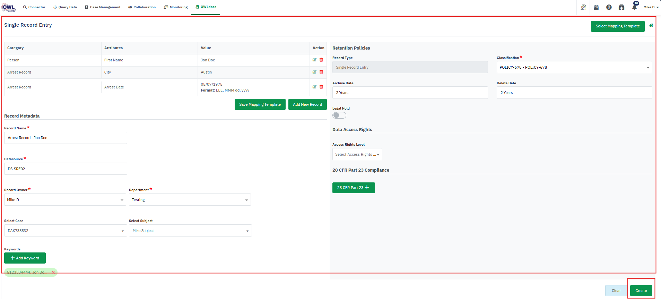Click the help question mark icon

tap(609, 7)
